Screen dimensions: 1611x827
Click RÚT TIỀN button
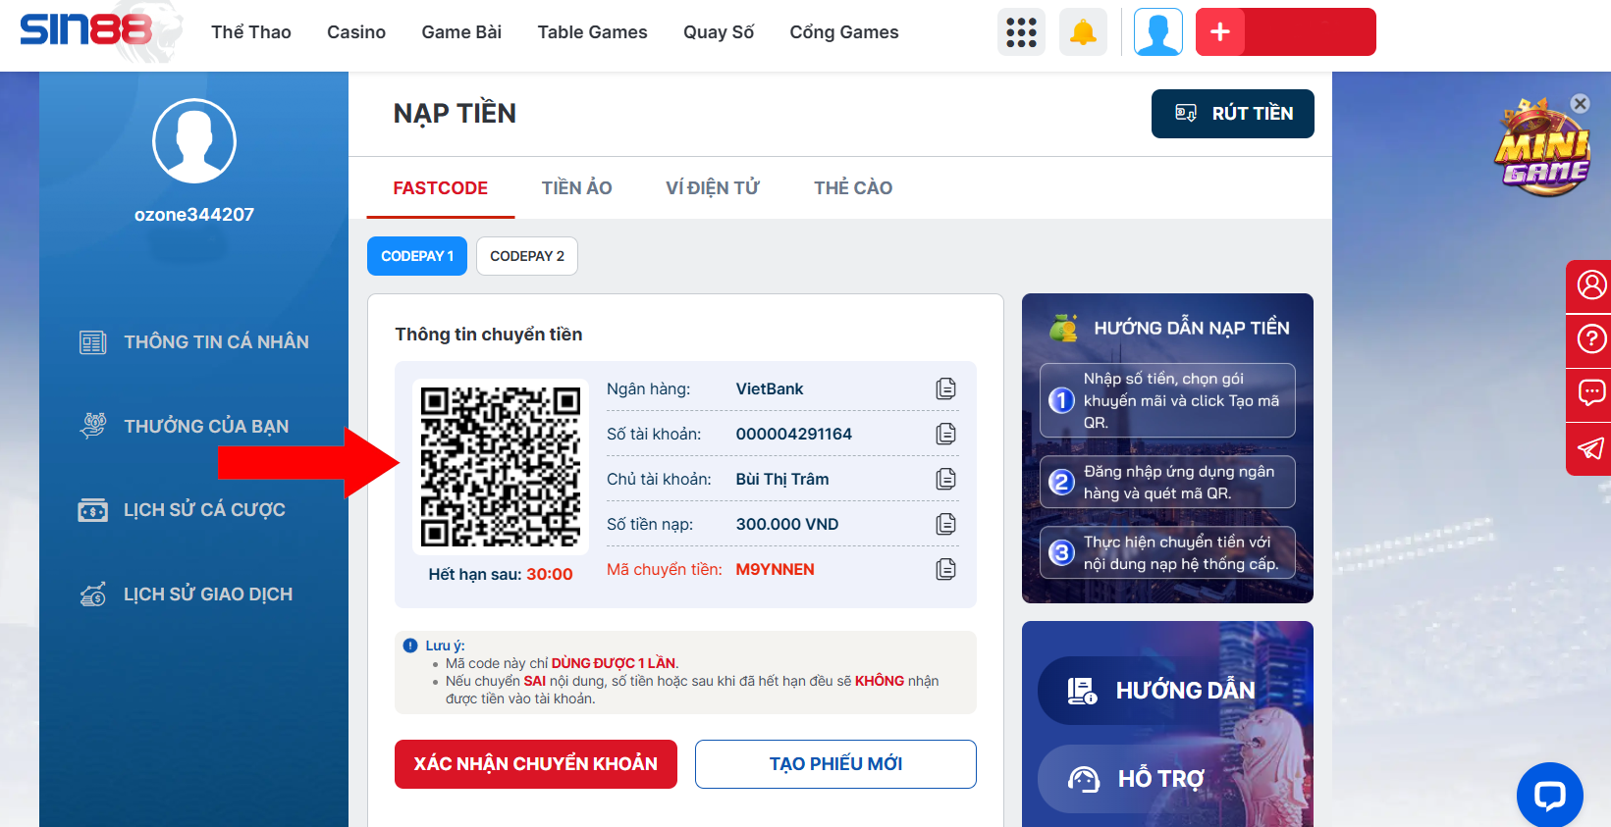(1233, 114)
